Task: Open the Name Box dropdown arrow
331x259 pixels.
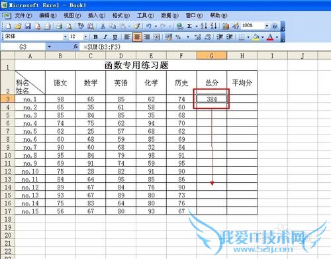Action: pos(49,46)
